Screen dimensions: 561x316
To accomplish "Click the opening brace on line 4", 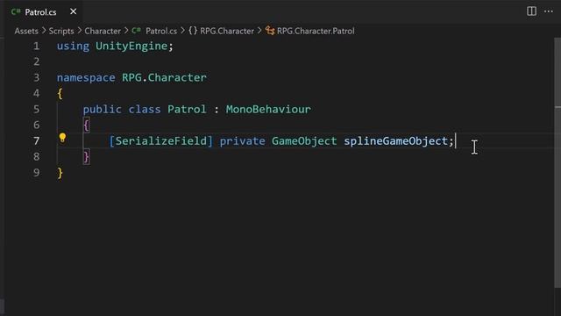I will pyautogui.click(x=60, y=94).
